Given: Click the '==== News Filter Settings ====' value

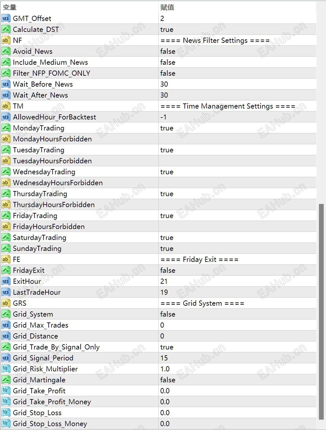Looking at the screenshot, I should coord(215,40).
